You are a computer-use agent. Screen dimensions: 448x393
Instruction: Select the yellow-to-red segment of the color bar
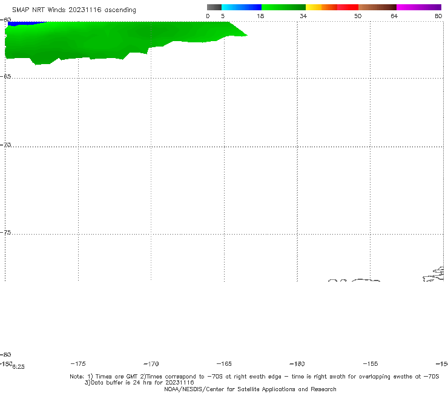point(332,7)
